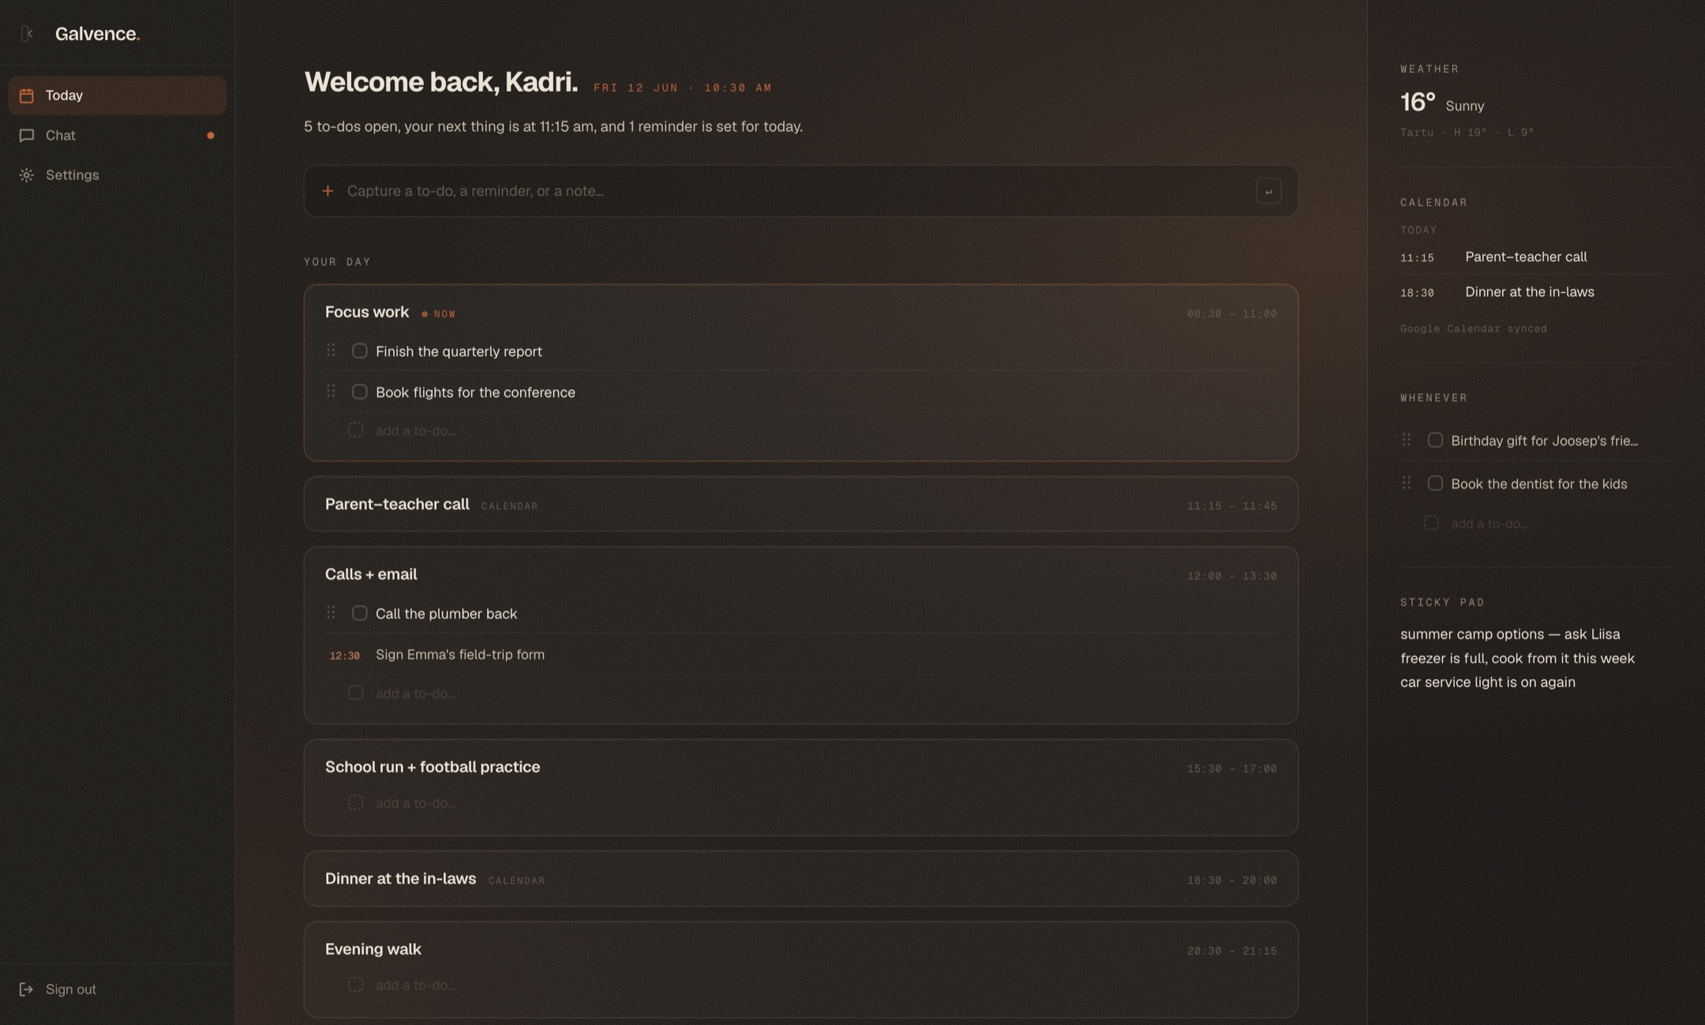Add a to-do in the Whenever list
This screenshot has height=1025, width=1705.
click(1489, 523)
